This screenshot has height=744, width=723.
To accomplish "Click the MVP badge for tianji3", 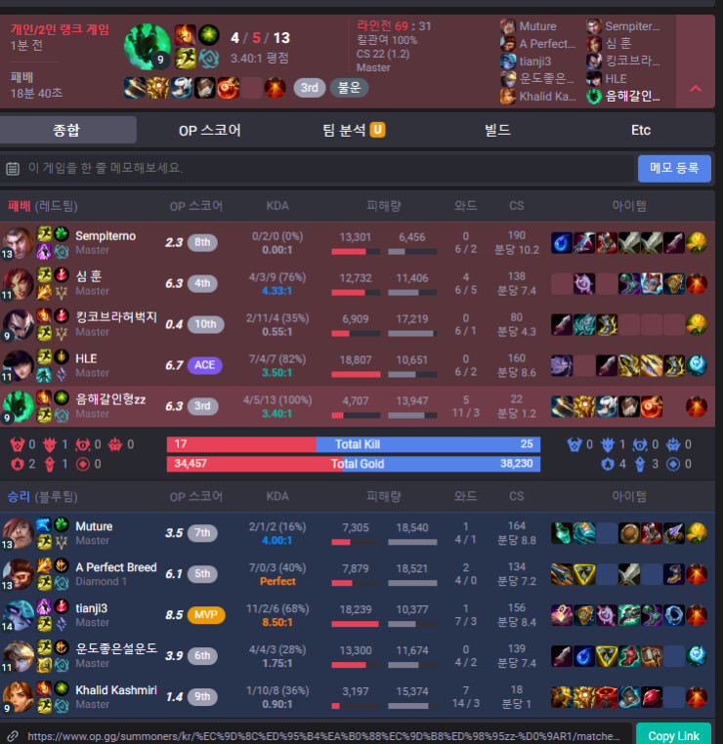I will coord(205,614).
